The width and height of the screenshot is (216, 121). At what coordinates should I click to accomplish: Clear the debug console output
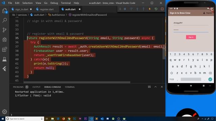click(149, 87)
